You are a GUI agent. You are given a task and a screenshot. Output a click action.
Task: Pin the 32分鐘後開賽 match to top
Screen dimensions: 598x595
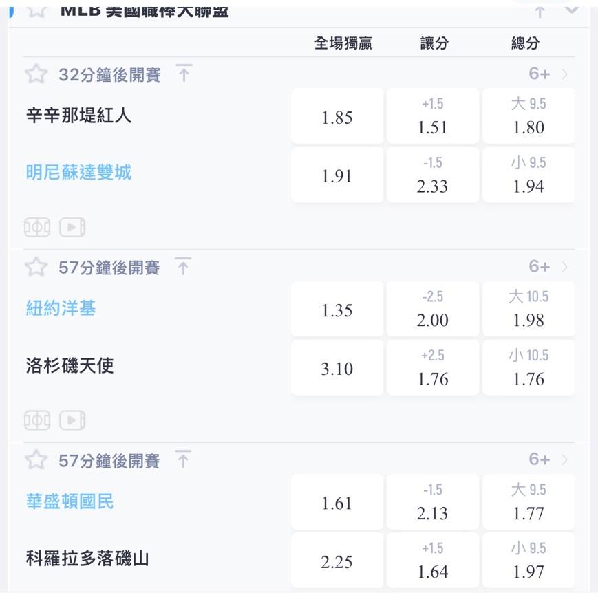(184, 73)
